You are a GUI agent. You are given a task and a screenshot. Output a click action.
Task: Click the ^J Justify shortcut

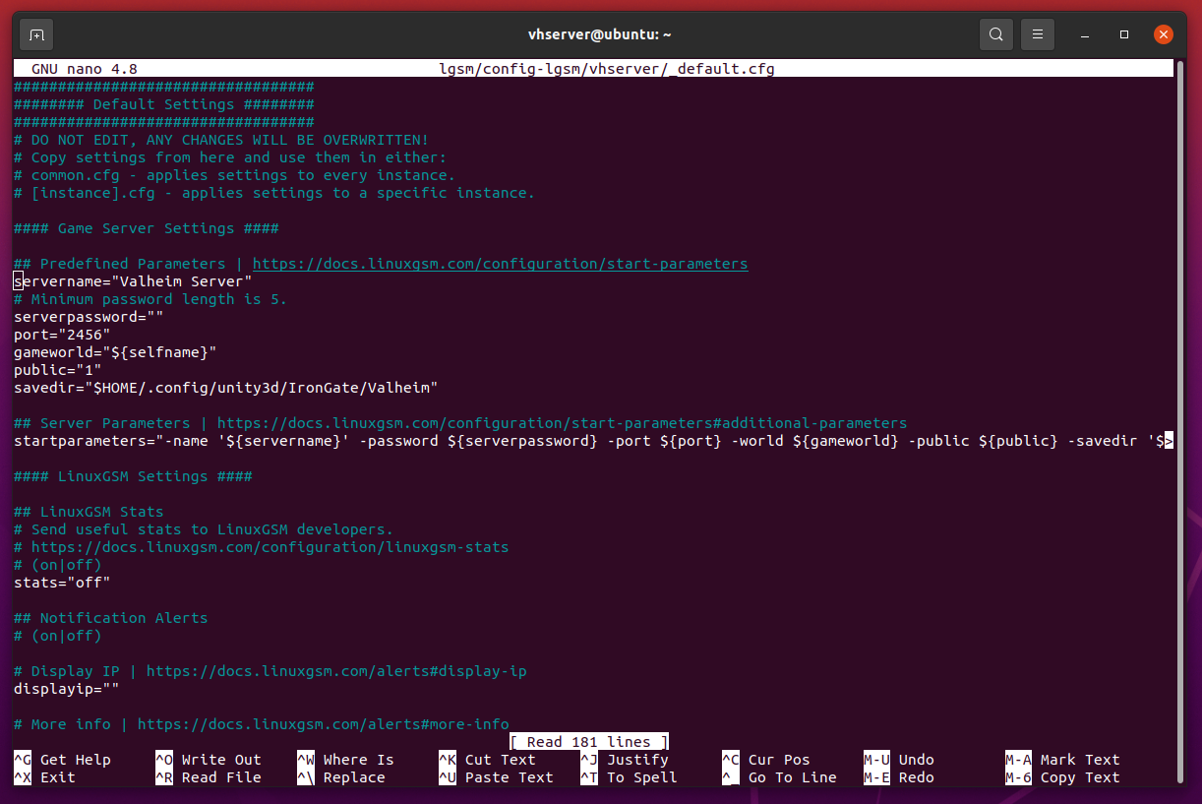pyautogui.click(x=625, y=760)
